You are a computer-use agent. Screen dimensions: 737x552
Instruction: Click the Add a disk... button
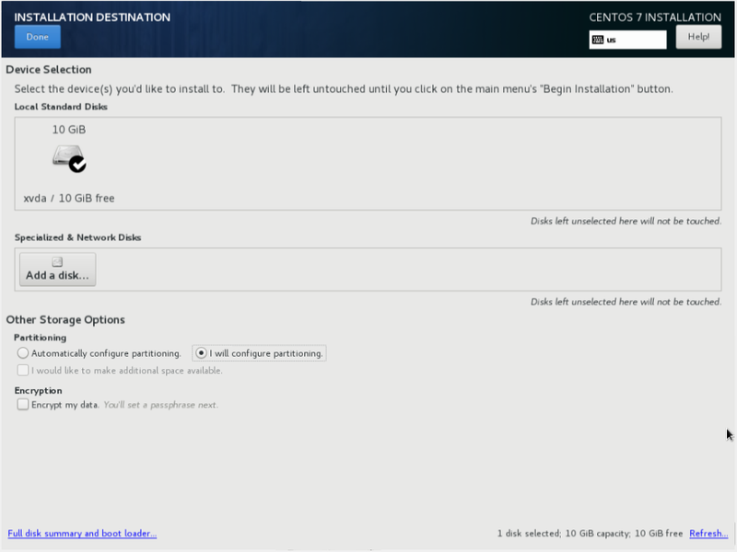click(57, 270)
